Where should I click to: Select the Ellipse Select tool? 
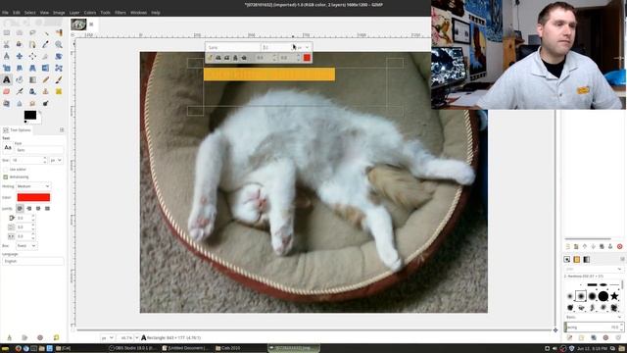20,32
